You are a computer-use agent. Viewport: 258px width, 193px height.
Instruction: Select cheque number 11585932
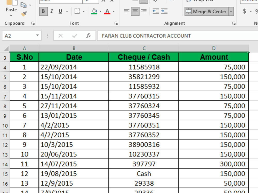pyautogui.click(x=144, y=86)
